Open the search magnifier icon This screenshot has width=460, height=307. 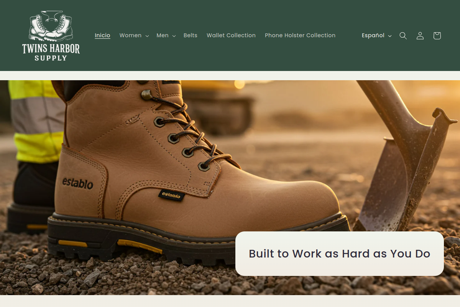pyautogui.click(x=403, y=36)
